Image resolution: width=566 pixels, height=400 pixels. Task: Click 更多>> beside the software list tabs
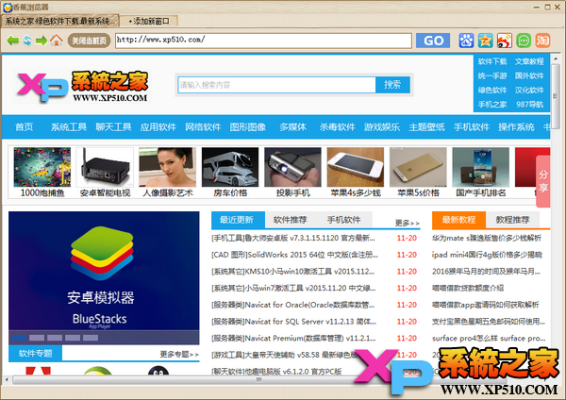pos(408,223)
